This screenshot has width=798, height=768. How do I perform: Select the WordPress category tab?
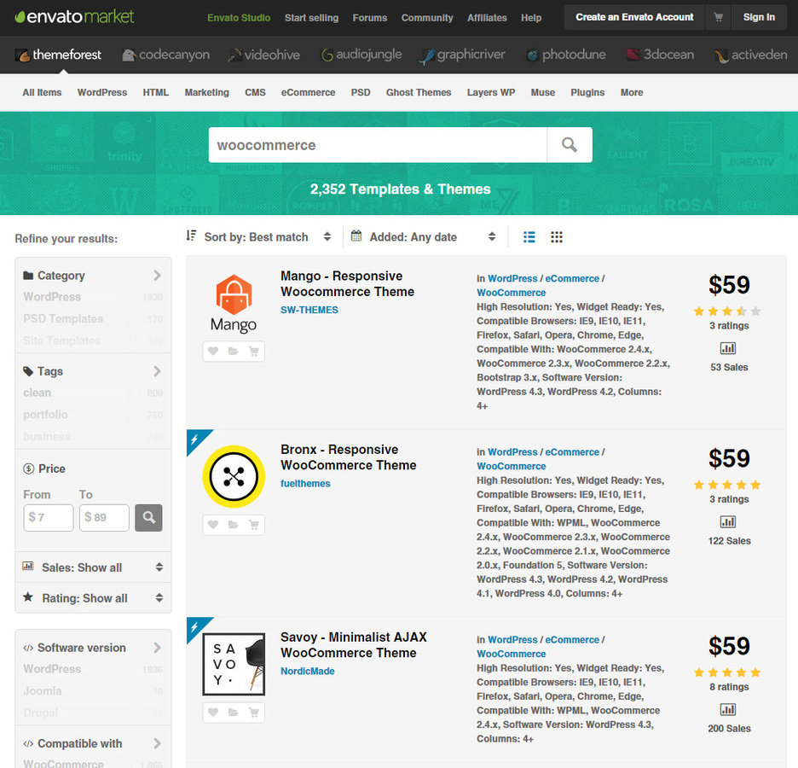[102, 93]
